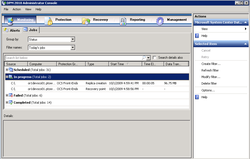Collapse the Selected Item actions section

pyautogui.click(x=246, y=44)
